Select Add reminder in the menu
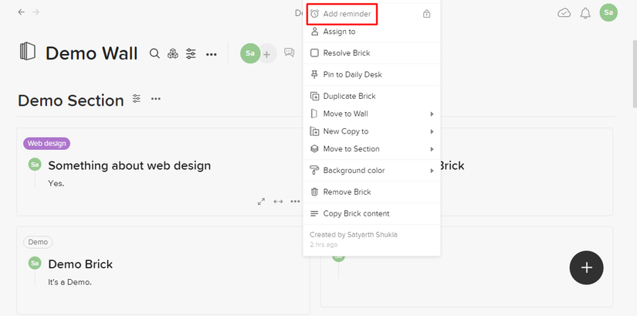Image resolution: width=637 pixels, height=316 pixels. [x=371, y=14]
